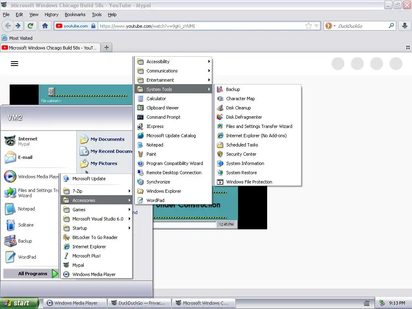Switch to Windows Media Player taskbar button
The height and width of the screenshot is (309, 412).
[75, 303]
